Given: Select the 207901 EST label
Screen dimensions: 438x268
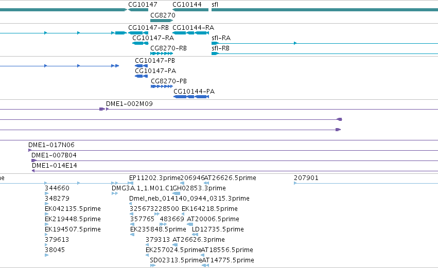Looking at the screenshot, I should pyautogui.click(x=306, y=178).
